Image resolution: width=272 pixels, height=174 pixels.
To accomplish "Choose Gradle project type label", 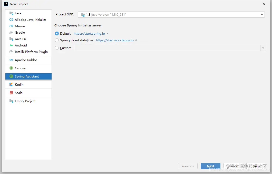I will point(20,32).
